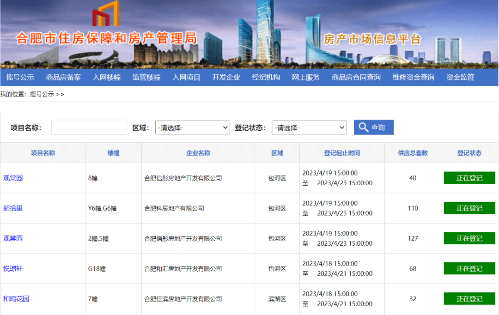Screen dimensions: 499x315
Task: Click the 企业名称 column header
Action: (x=198, y=153)
